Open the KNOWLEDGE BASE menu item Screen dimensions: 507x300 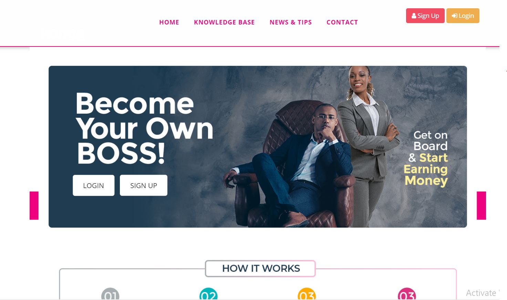point(224,22)
